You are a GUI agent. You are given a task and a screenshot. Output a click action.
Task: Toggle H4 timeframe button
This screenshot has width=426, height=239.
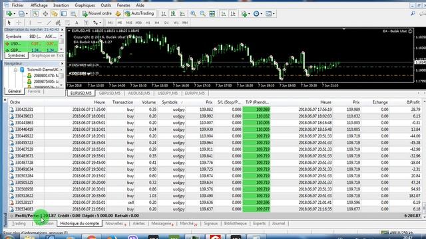tap(157, 23)
